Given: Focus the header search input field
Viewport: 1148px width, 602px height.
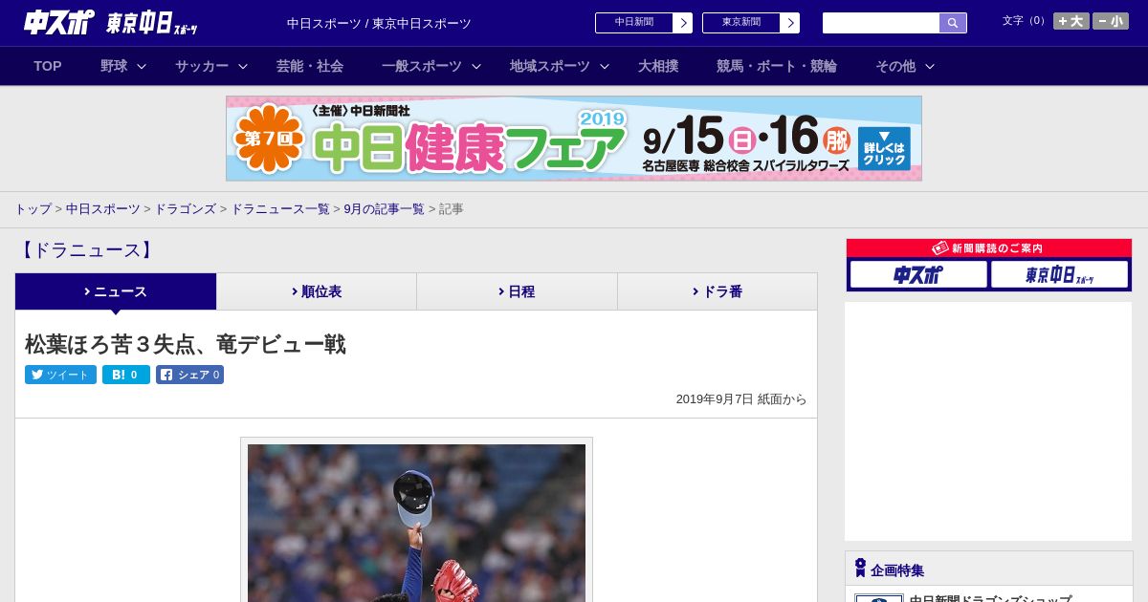Looking at the screenshot, I should 881,23.
